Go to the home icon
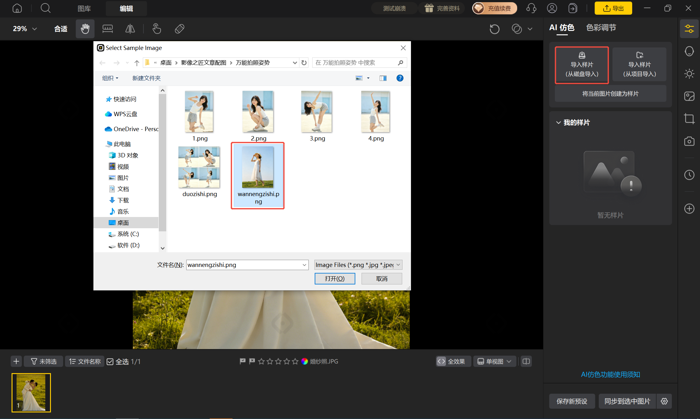The height and width of the screenshot is (419, 700). [17, 8]
